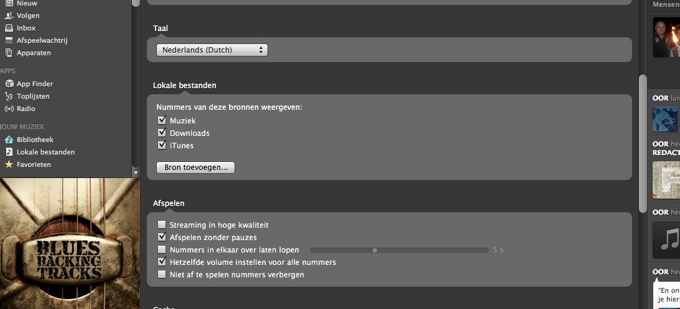
Task: Click the Bron toevoegen... button
Action: 195,168
